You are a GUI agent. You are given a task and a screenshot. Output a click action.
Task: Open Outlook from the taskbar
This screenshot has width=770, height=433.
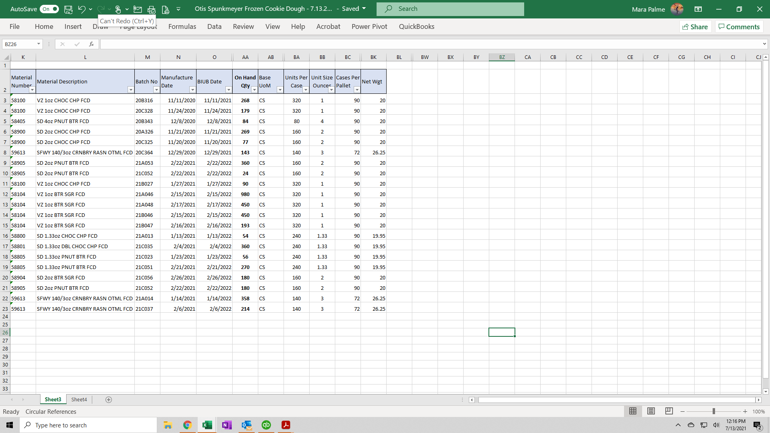tap(246, 425)
